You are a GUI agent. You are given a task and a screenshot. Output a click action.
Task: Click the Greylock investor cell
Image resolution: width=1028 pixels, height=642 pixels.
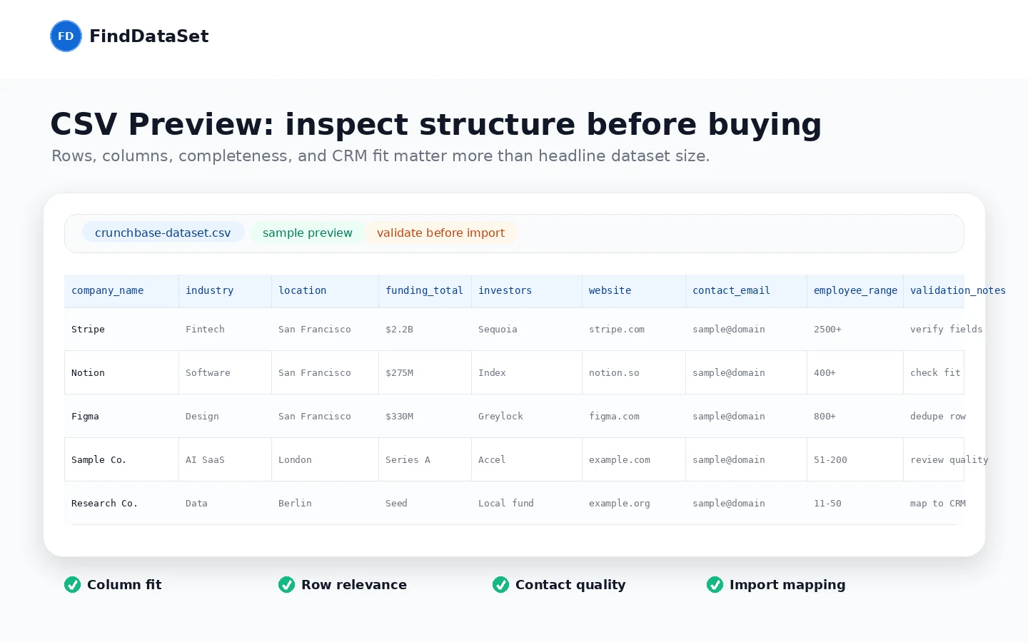[x=526, y=416]
